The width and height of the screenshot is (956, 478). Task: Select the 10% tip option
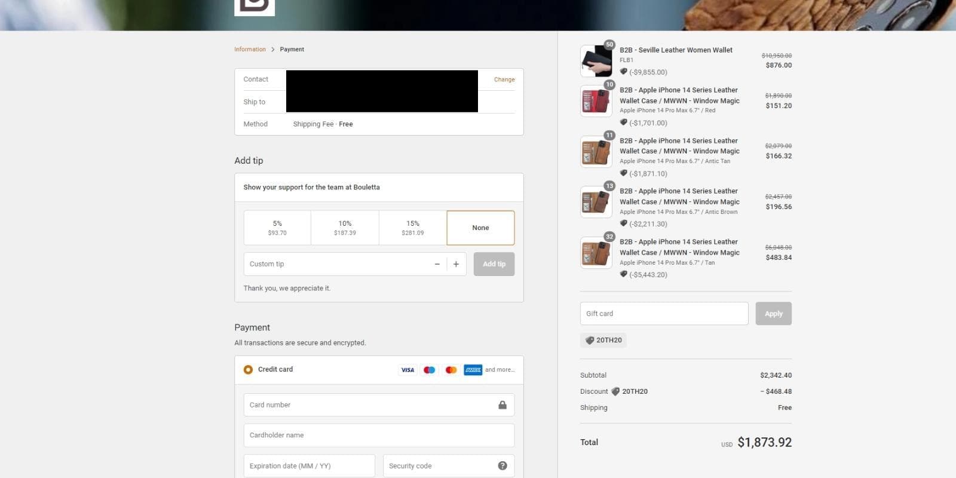[345, 228]
